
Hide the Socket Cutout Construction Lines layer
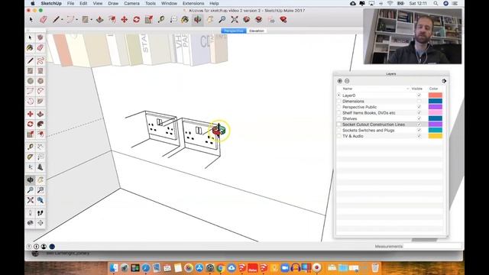(x=419, y=124)
